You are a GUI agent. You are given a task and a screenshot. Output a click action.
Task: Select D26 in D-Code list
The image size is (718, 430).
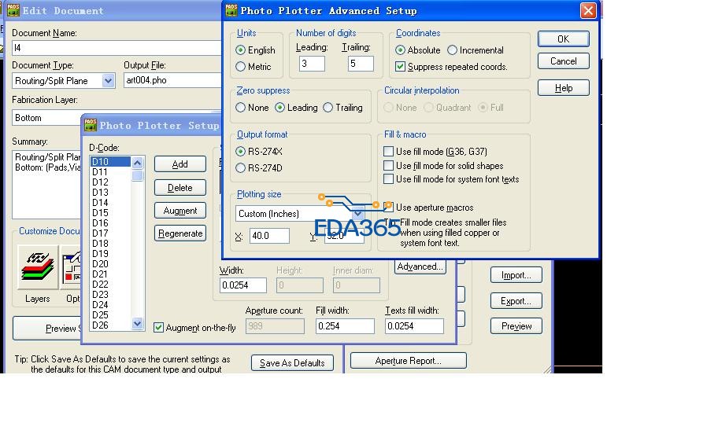[110, 325]
